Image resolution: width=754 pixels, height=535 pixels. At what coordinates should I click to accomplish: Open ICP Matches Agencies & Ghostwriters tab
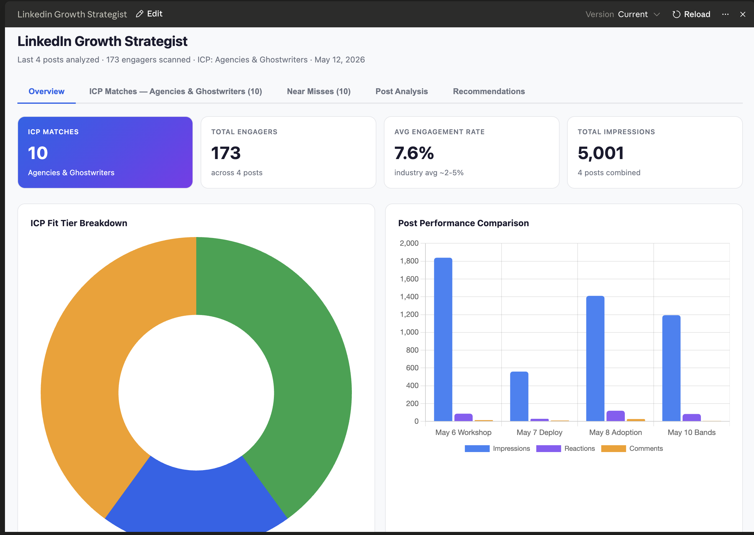click(175, 91)
